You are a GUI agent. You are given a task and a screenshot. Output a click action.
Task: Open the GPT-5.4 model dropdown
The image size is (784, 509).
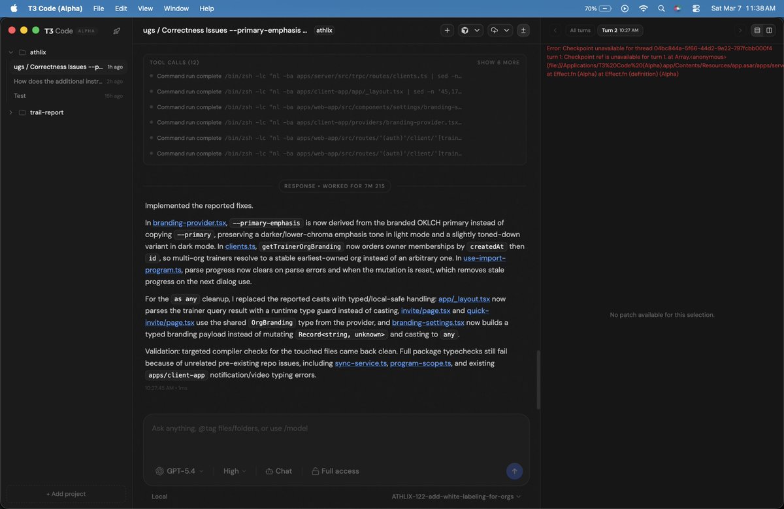tap(180, 471)
